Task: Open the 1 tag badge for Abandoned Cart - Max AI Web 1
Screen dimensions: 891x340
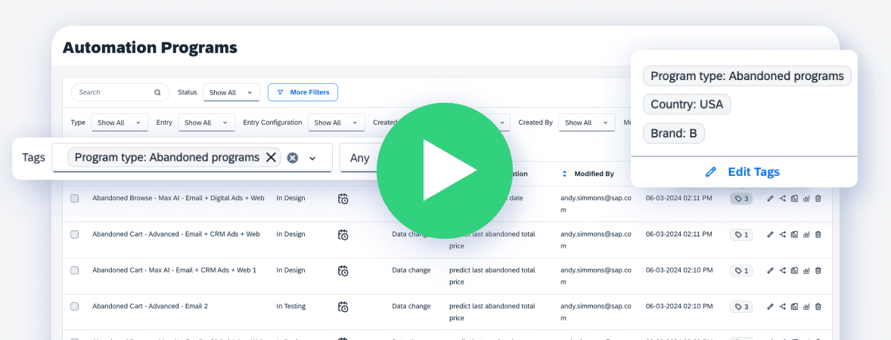Action: click(741, 270)
